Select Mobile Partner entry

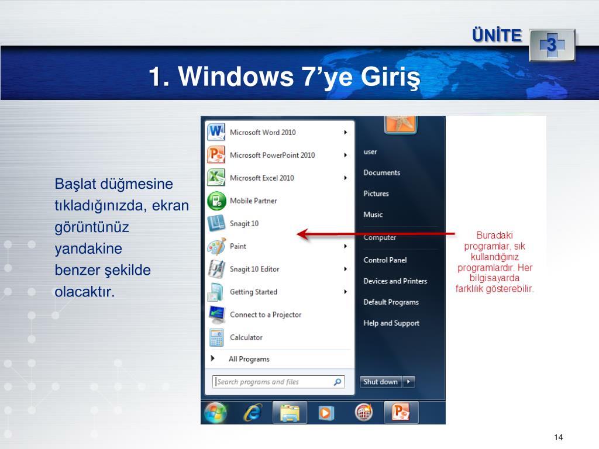[279, 201]
